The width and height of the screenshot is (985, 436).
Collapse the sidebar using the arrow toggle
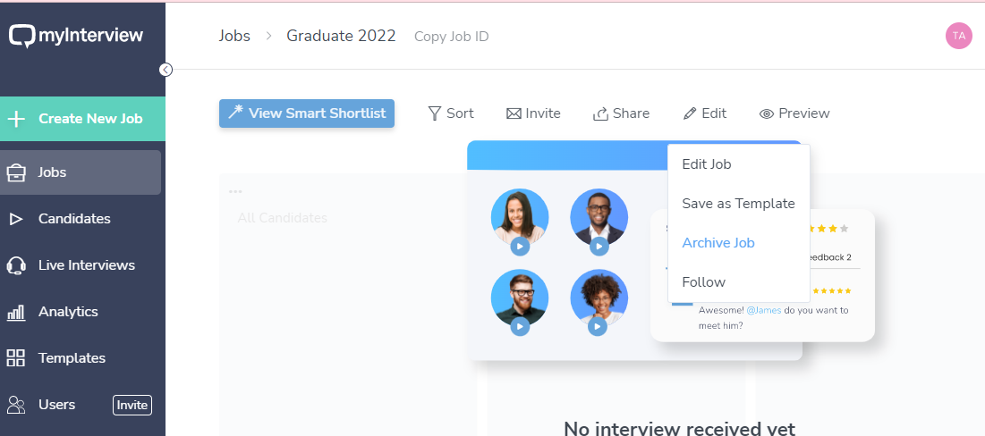tap(166, 70)
